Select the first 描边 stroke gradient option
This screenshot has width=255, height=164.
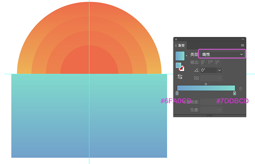pos(203,62)
